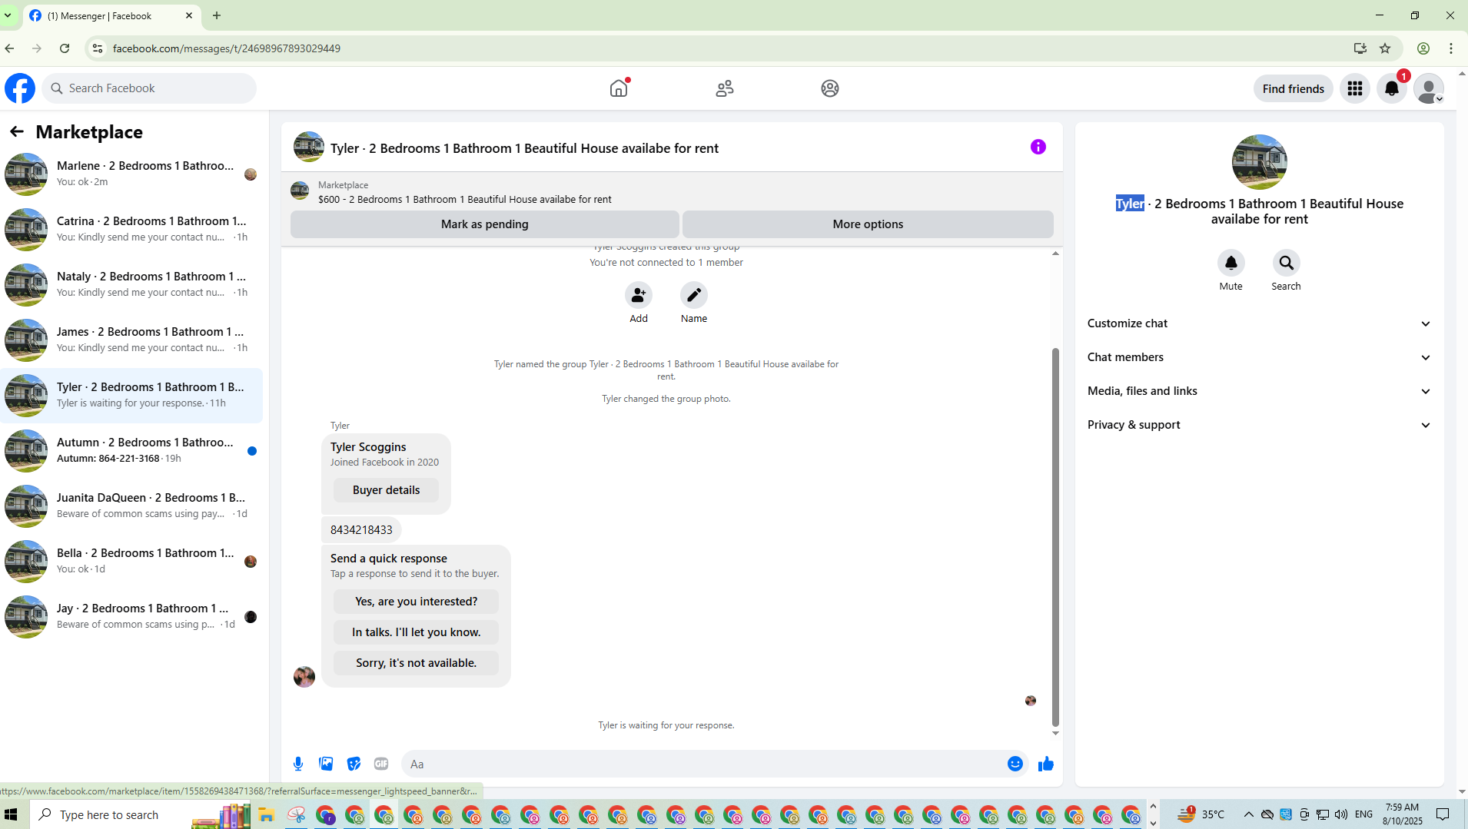This screenshot has width=1468, height=829.
Task: Edit group Name pencil icon
Action: pos(694,295)
